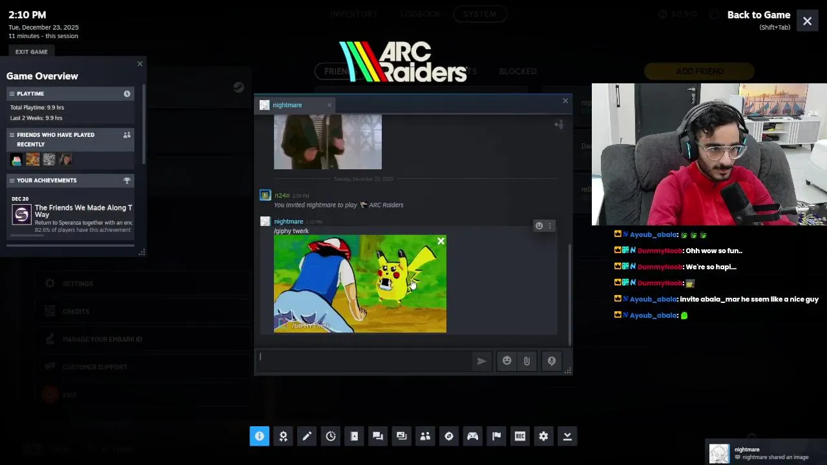Click EXIT GAME button
Image resolution: width=827 pixels, height=465 pixels.
tap(32, 52)
